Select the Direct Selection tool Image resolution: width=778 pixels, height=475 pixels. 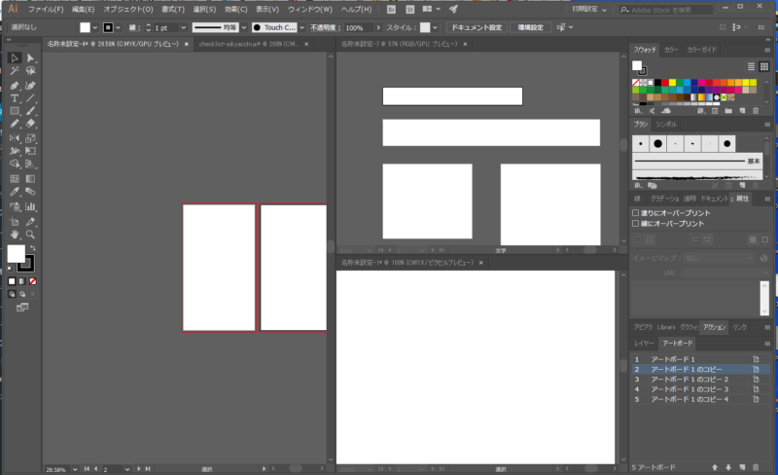tap(30, 58)
